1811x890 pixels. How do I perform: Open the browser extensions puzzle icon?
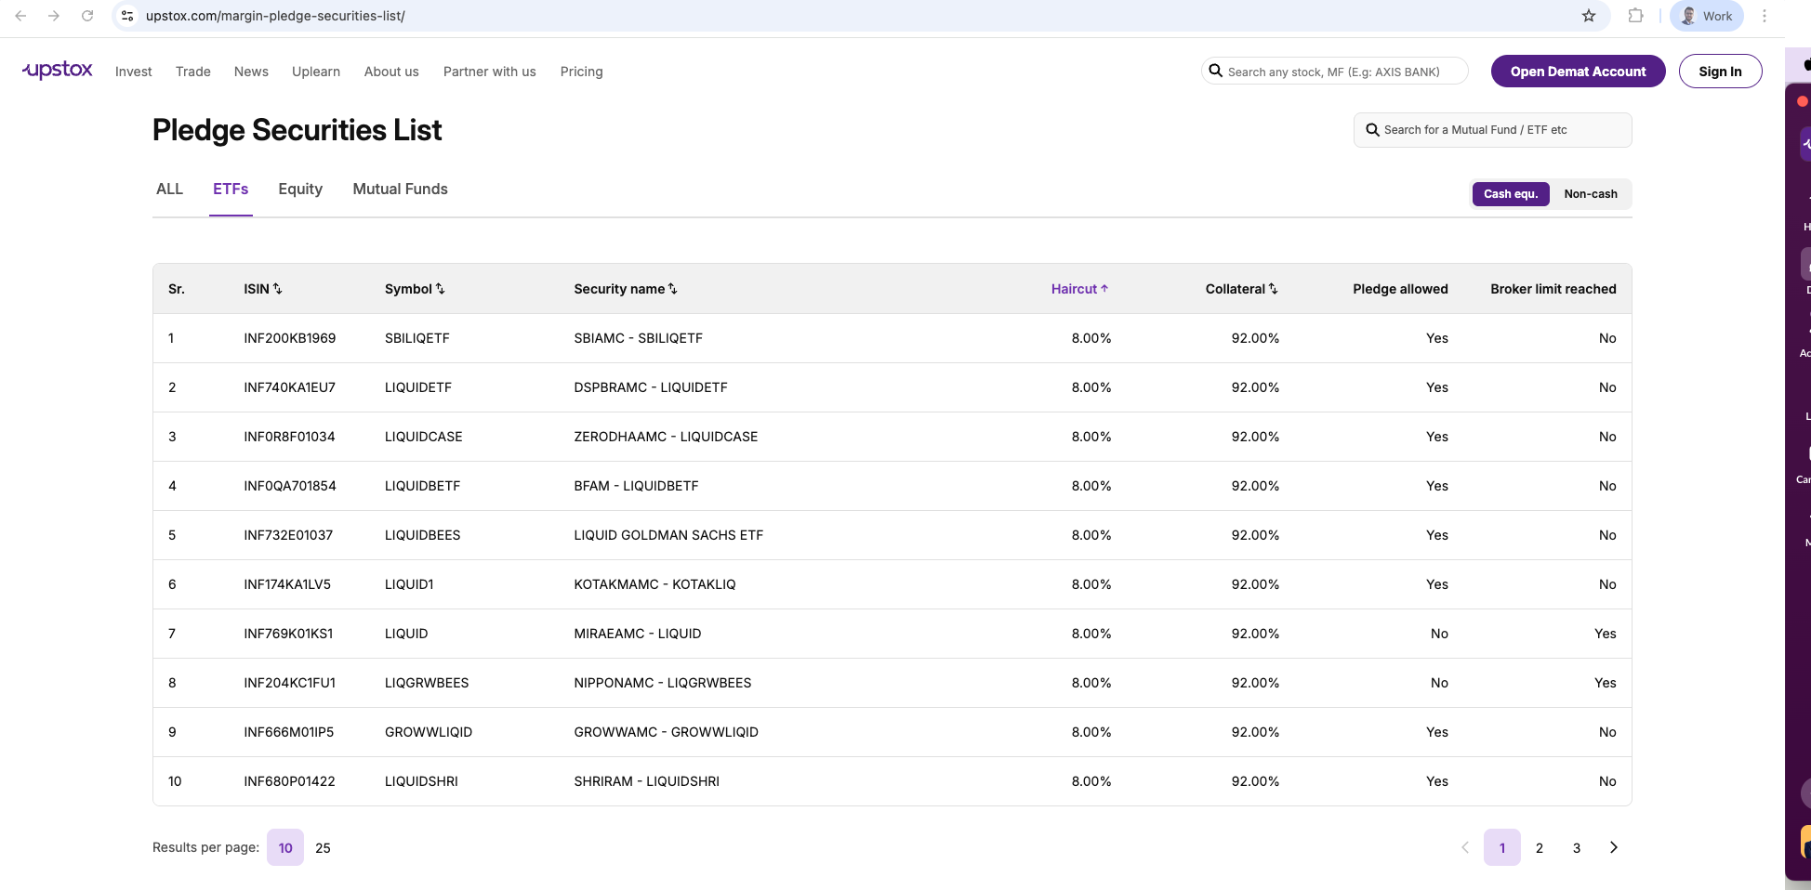pos(1636,16)
